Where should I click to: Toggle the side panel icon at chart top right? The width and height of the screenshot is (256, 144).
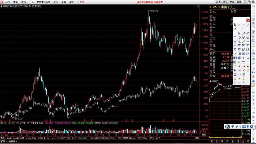click(x=198, y=6)
